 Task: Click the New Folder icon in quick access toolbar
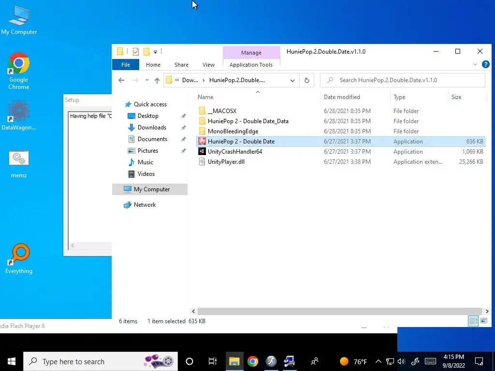coord(146,51)
